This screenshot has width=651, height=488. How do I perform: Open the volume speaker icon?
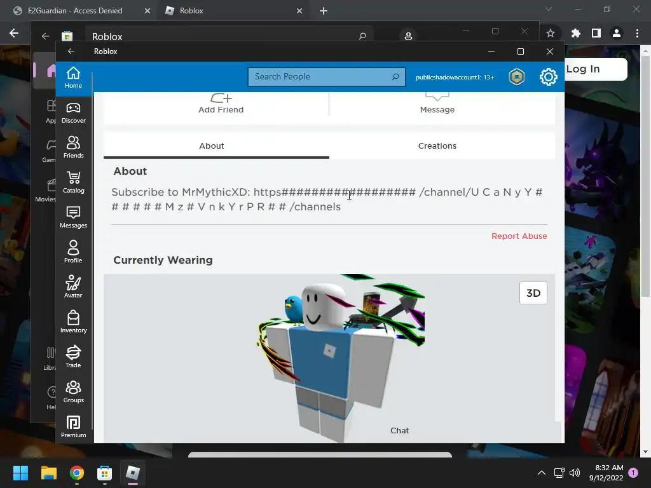pyautogui.click(x=575, y=473)
